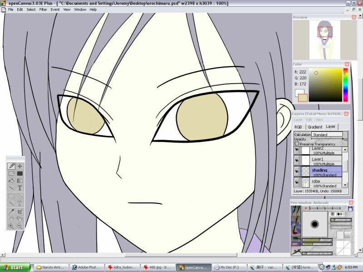The height and width of the screenshot is (272, 363).
Task: Open the Event menu
Action: [55, 10]
